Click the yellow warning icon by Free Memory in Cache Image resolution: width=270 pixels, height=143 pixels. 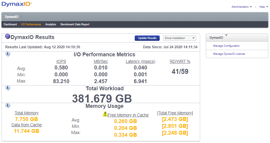click(105, 114)
